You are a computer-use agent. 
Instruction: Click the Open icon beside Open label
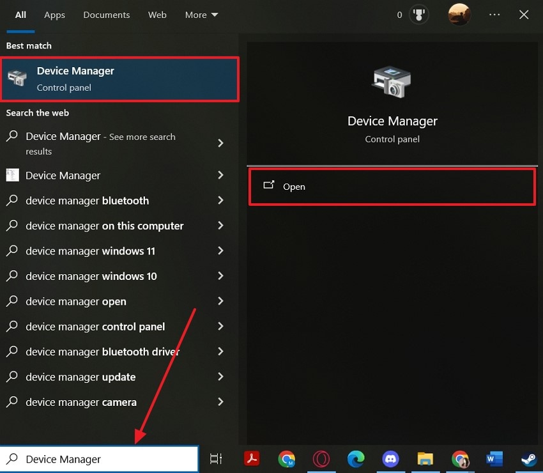[x=269, y=185]
